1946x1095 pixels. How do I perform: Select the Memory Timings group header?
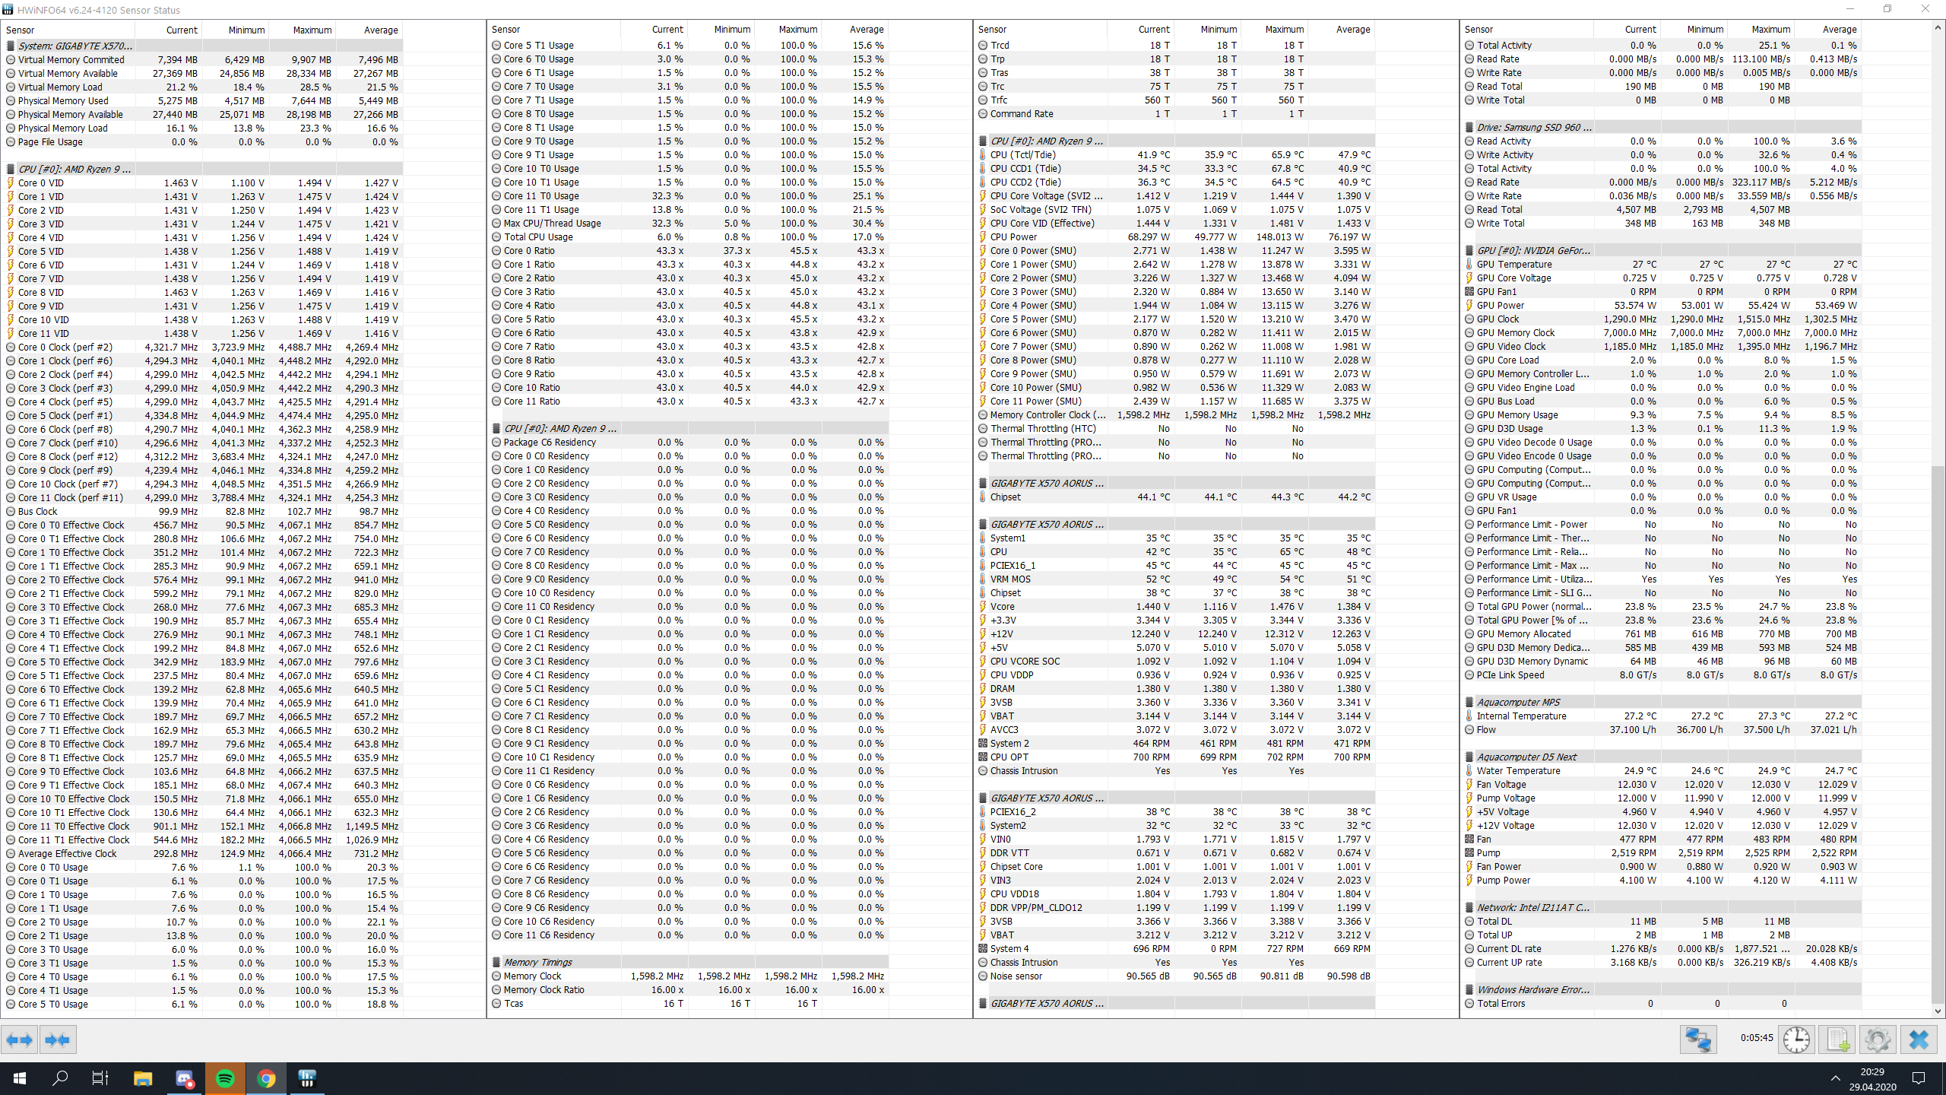pyautogui.click(x=537, y=962)
